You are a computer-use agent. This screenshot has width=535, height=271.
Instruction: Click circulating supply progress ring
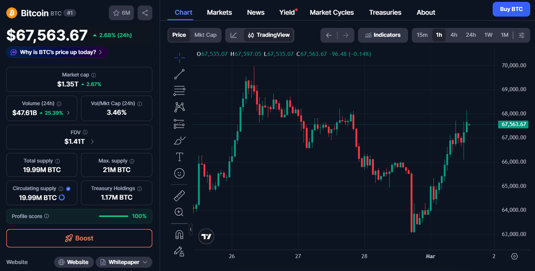(62, 197)
